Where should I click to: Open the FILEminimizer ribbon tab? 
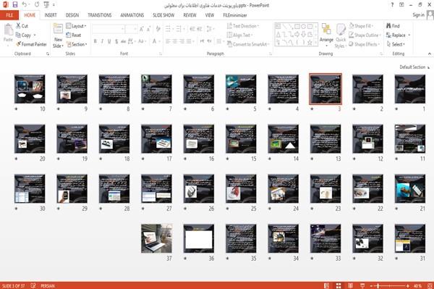coord(235,15)
